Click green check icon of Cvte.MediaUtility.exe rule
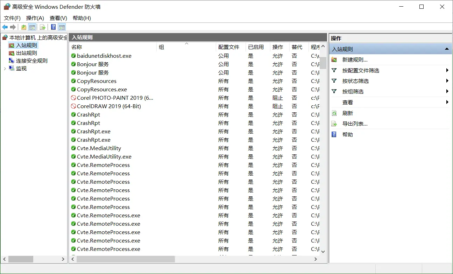453x274 pixels. pos(73,157)
